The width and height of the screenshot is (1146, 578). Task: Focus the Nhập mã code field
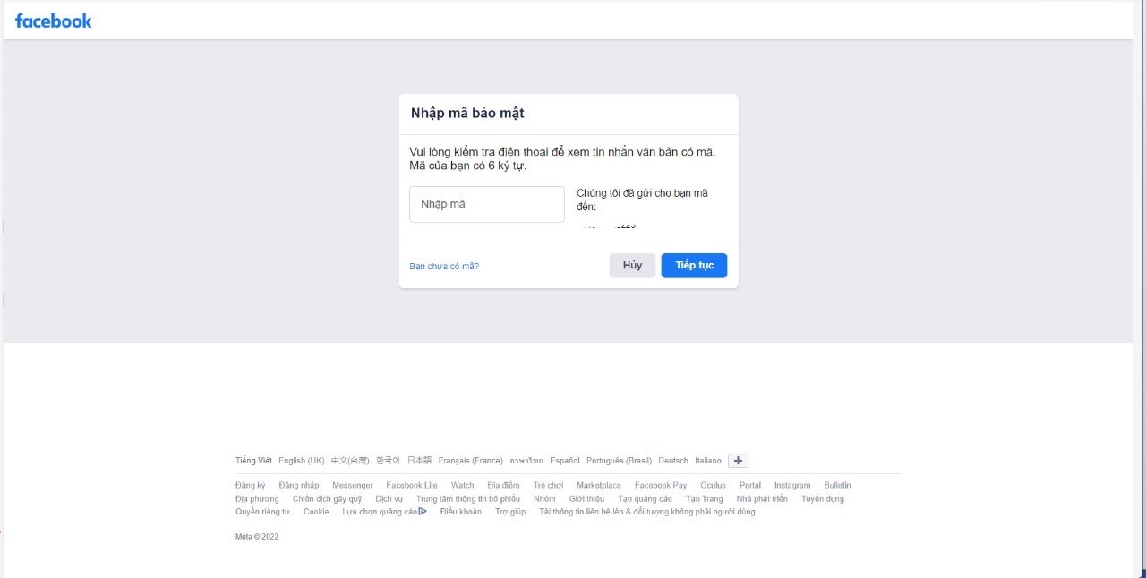pyautogui.click(x=487, y=204)
